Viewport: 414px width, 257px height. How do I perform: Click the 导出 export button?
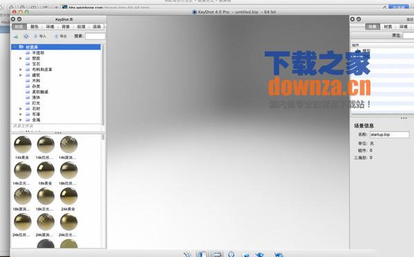pos(60,37)
